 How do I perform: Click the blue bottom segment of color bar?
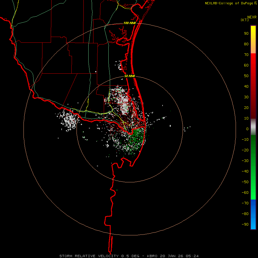(253, 214)
